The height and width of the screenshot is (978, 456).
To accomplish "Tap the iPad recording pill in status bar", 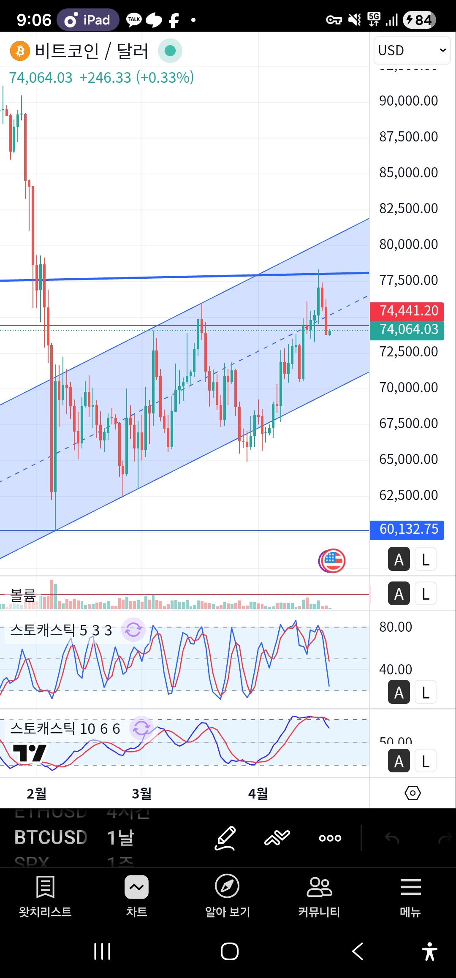I will pyautogui.click(x=88, y=20).
